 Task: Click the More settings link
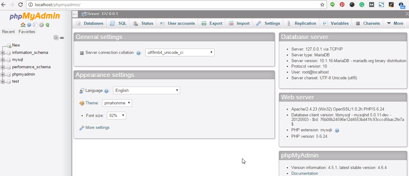(x=97, y=128)
